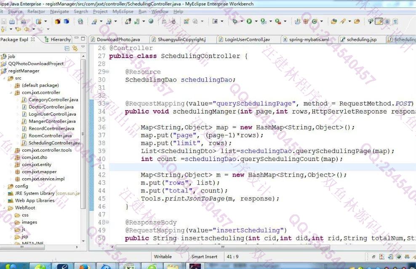Image resolution: width=416 pixels, height=269 pixels.
Task: Close the Package Explorer tab X
Action: (x=33, y=39)
